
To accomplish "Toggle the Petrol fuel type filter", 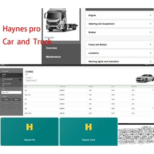I will [6, 99].
